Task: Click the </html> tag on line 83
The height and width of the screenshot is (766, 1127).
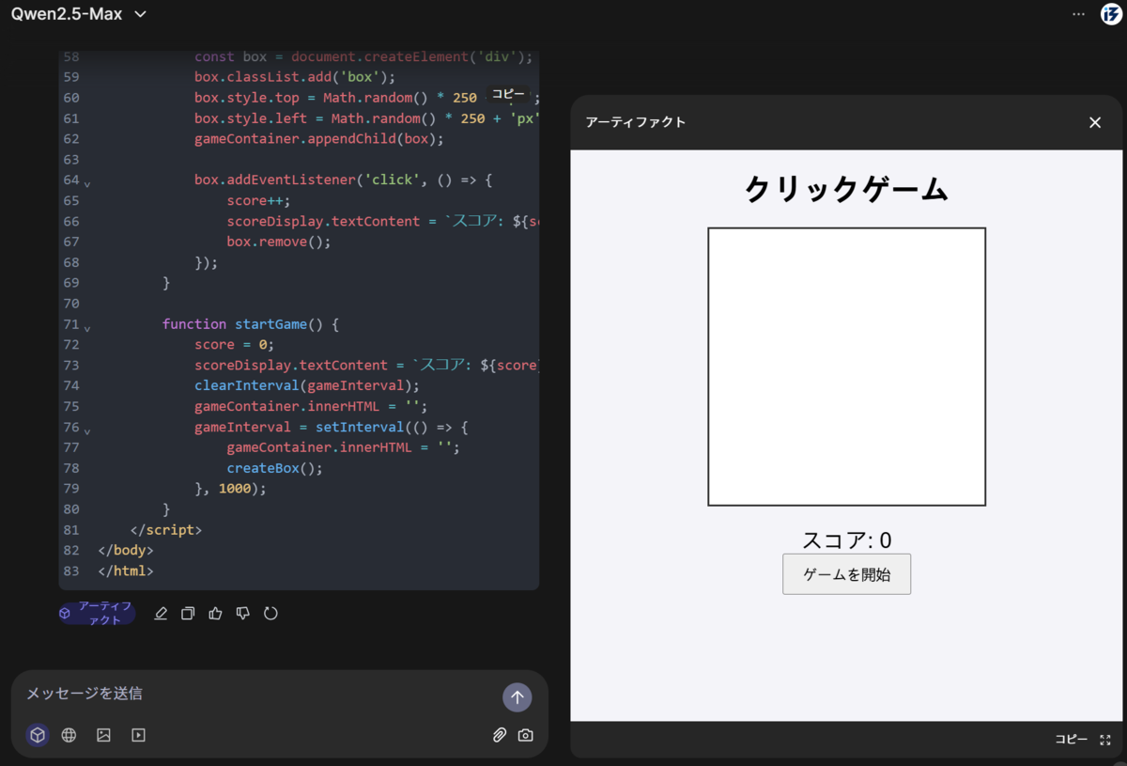Action: tap(126, 571)
